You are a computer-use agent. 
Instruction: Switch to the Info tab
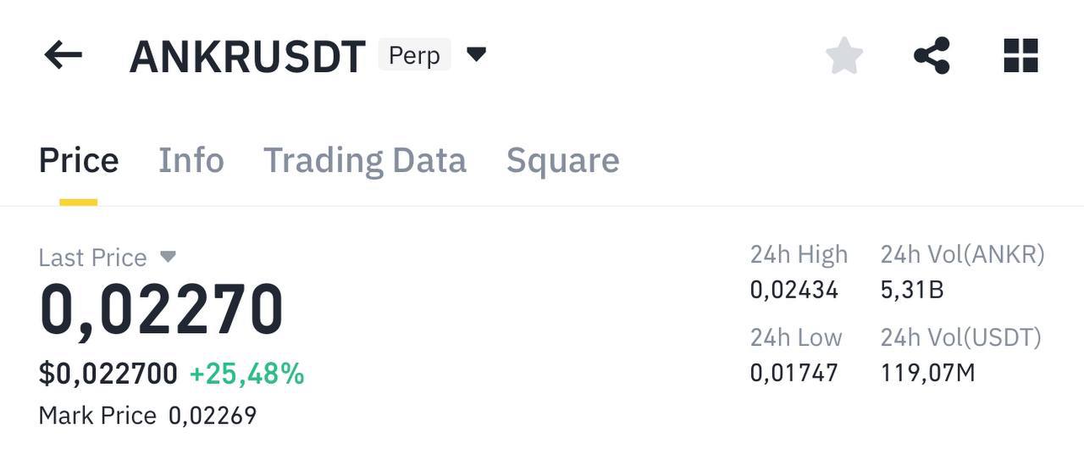pyautogui.click(x=191, y=160)
